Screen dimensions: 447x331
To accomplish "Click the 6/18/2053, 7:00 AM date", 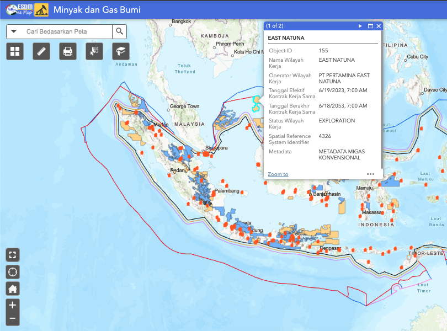I will pos(343,106).
